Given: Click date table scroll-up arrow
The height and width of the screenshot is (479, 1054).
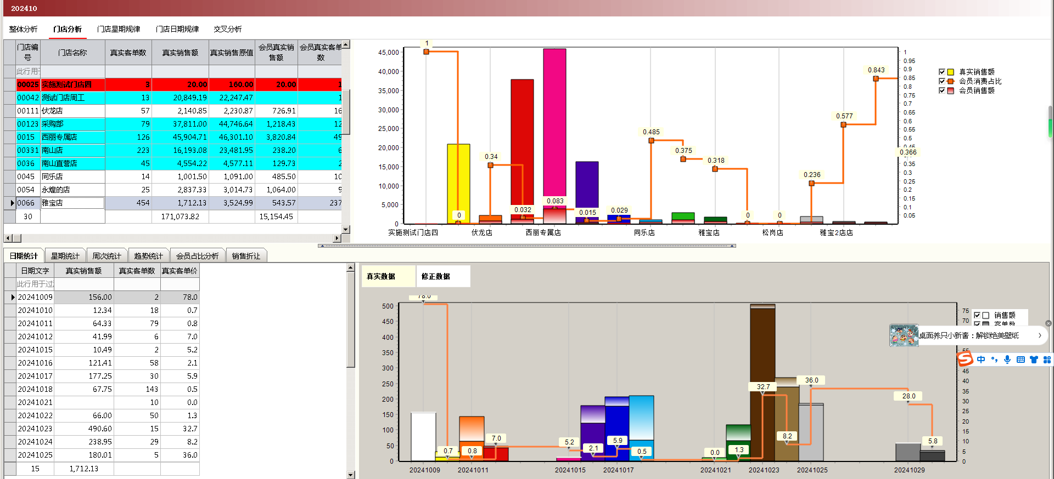Looking at the screenshot, I should pyautogui.click(x=351, y=268).
